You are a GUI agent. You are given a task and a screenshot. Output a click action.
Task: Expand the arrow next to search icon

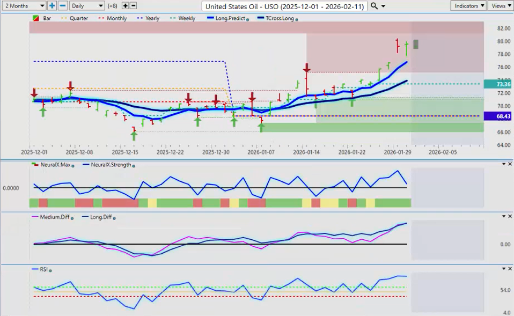coord(384,6)
